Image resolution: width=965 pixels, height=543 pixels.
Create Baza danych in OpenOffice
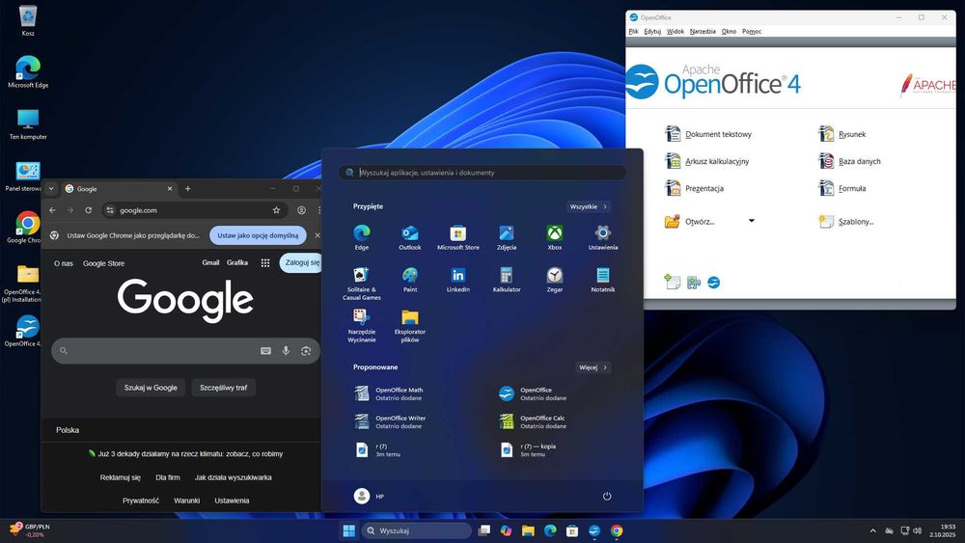pyautogui.click(x=849, y=161)
